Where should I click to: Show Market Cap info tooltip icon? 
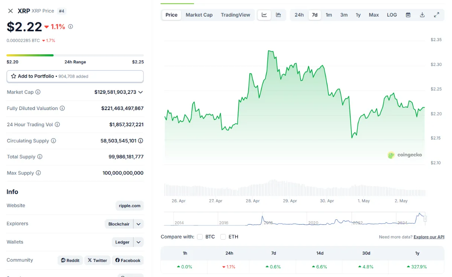tap(38, 92)
